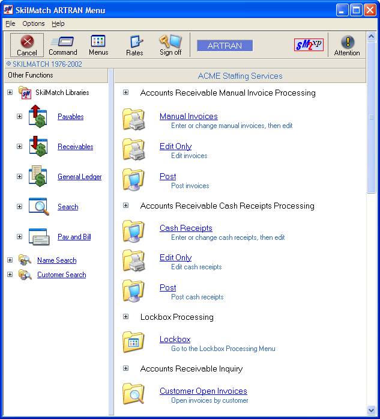The image size is (380, 419).
Task: Open the Pay and Bill link
Action: [74, 237]
